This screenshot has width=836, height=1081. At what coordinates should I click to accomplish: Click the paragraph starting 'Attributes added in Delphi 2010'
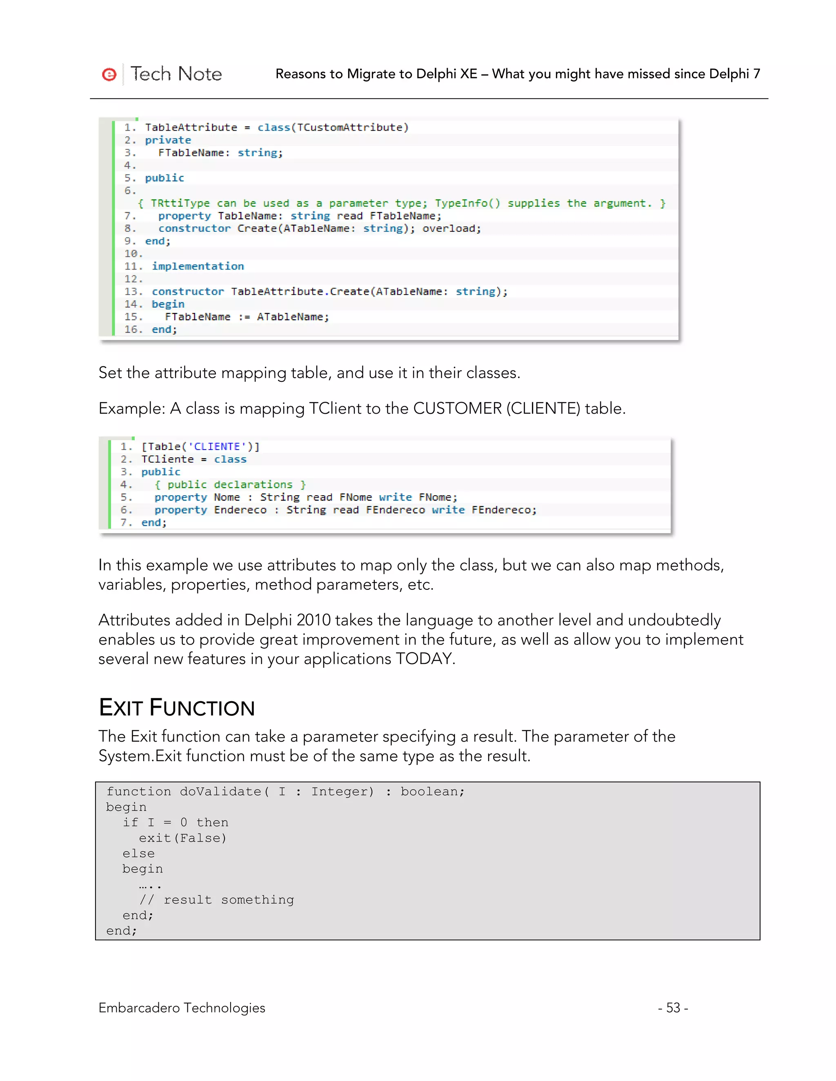421,640
